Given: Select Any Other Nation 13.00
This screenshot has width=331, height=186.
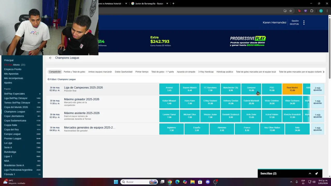Looking at the screenshot, I should pos(272,129).
